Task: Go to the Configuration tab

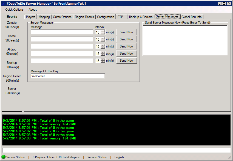Action: tap(106, 17)
